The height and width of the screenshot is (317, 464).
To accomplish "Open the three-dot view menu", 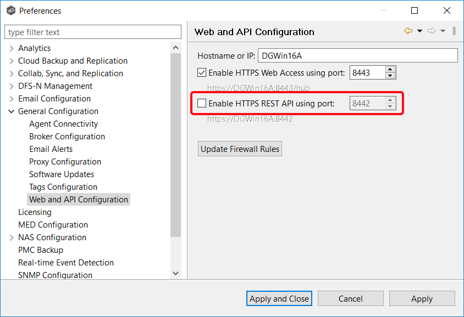I will click(x=454, y=31).
